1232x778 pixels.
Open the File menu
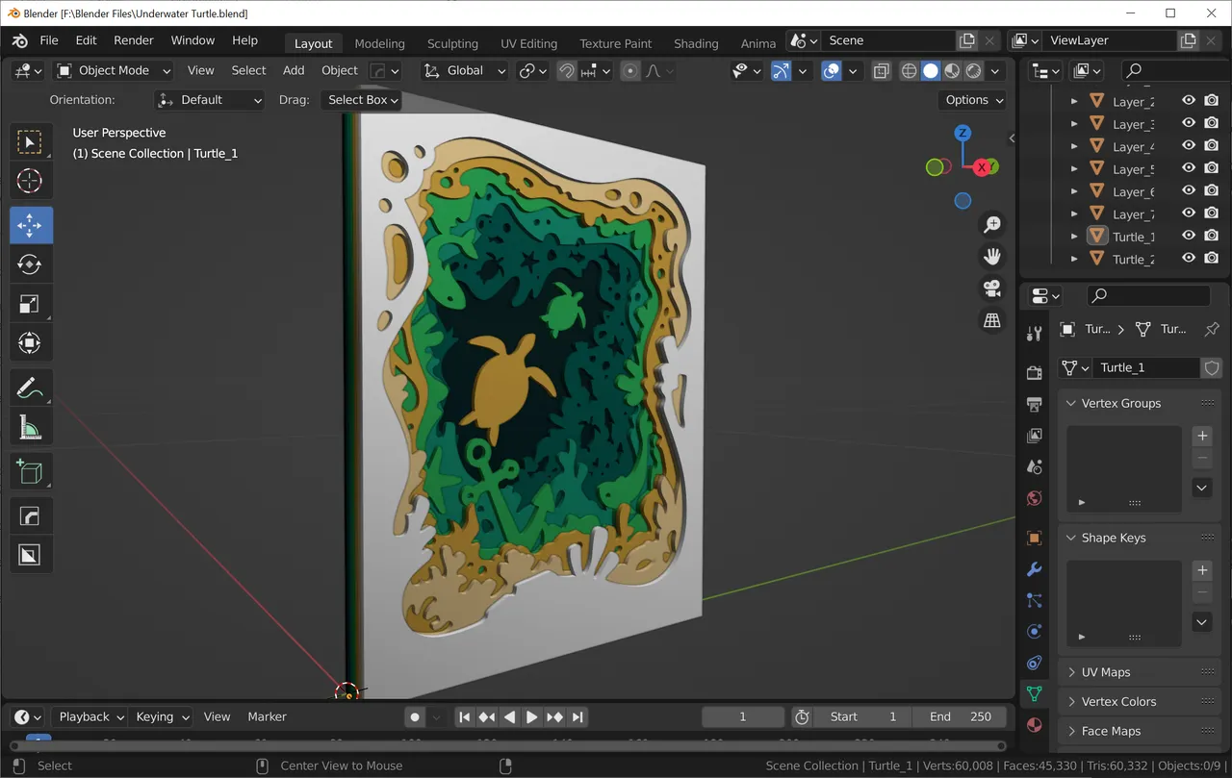[x=49, y=40]
